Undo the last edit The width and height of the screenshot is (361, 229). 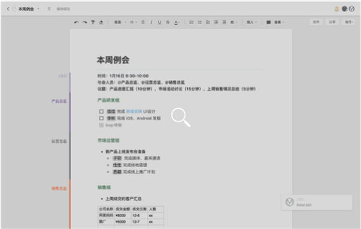coord(76,22)
